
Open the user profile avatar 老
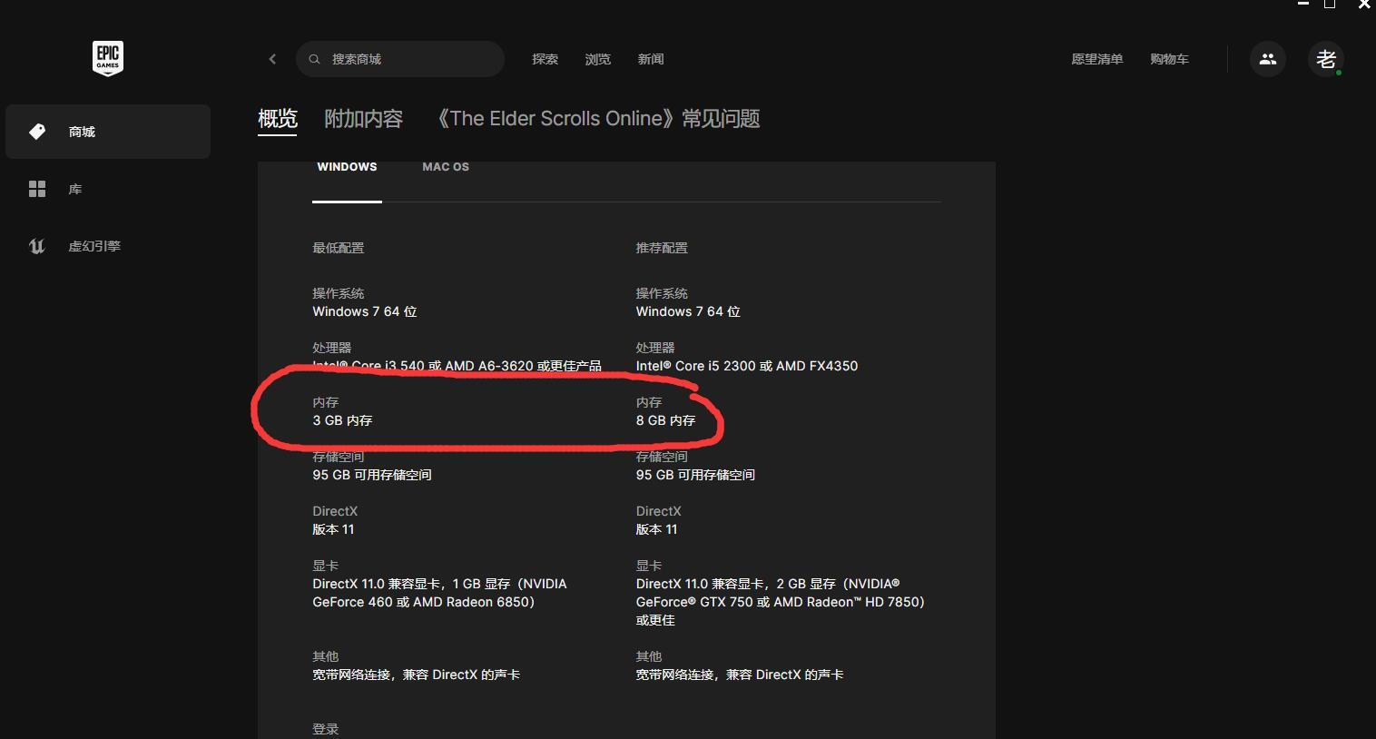coord(1326,59)
